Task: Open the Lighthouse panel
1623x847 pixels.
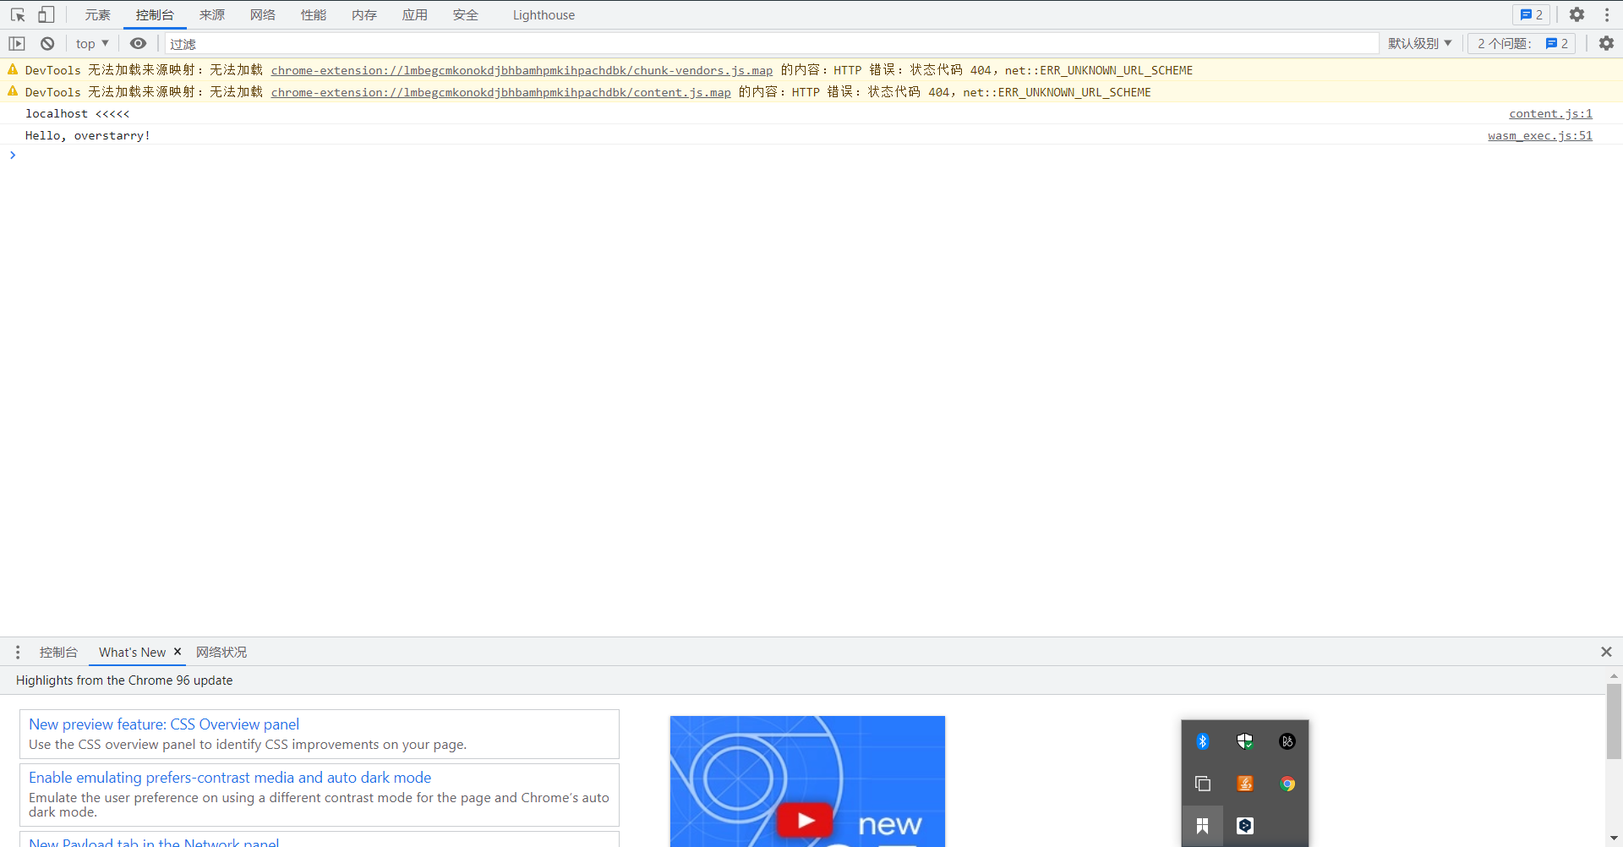Action: 543,14
